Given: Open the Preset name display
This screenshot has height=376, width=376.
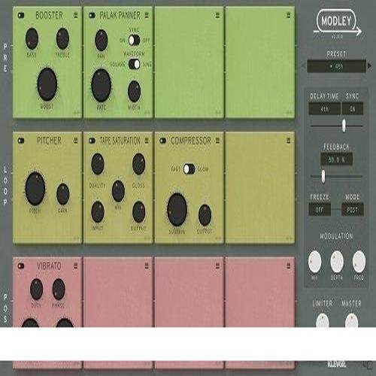Looking at the screenshot, I should pos(337,66).
